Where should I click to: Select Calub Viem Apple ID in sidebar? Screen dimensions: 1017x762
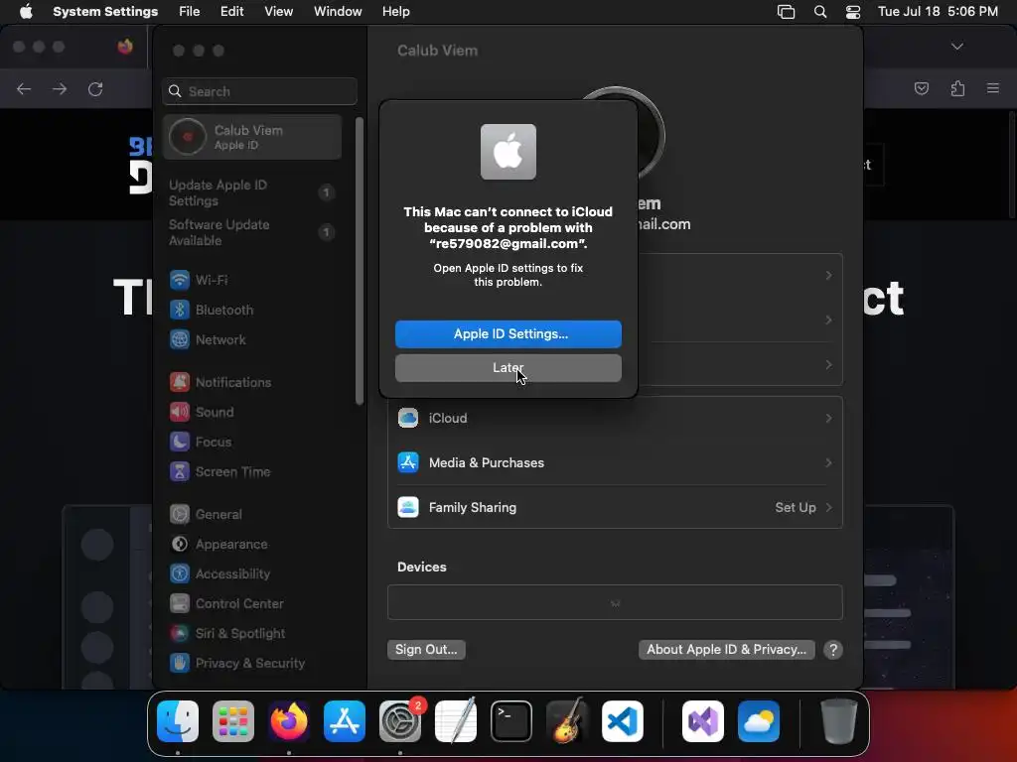tap(252, 137)
